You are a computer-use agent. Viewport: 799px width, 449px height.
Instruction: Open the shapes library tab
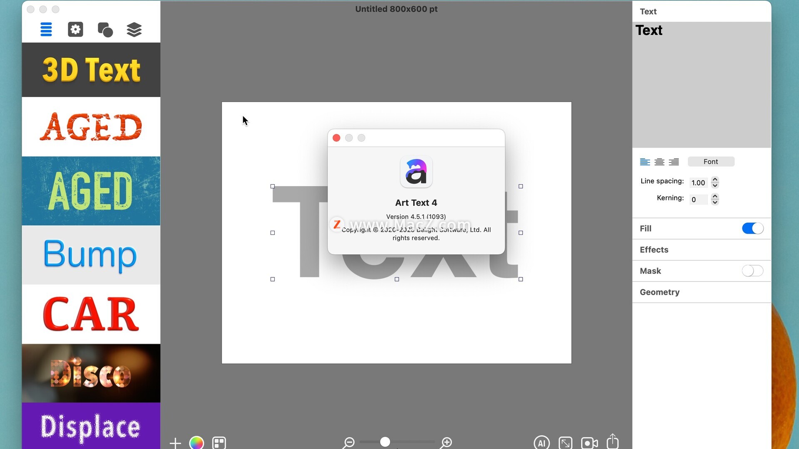click(105, 30)
